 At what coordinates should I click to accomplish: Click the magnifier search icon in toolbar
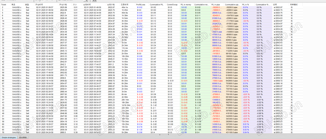[85, 1]
